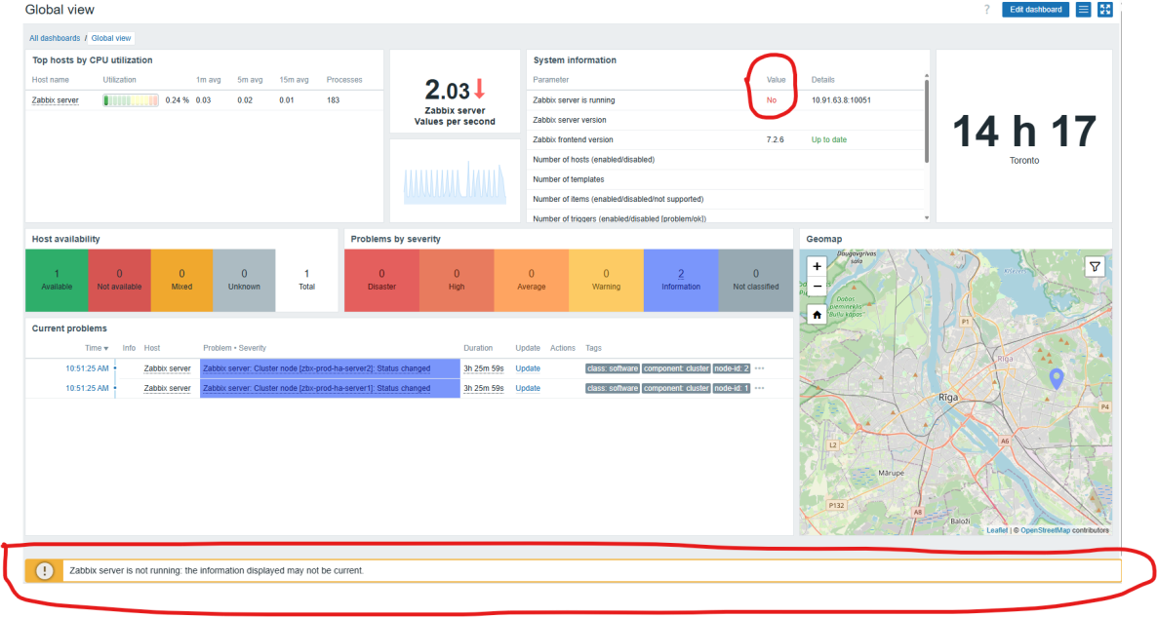Viewport: 1157px width, 617px height.
Task: Click Update for zbx-prod-ha-server2 problem
Action: pos(528,368)
